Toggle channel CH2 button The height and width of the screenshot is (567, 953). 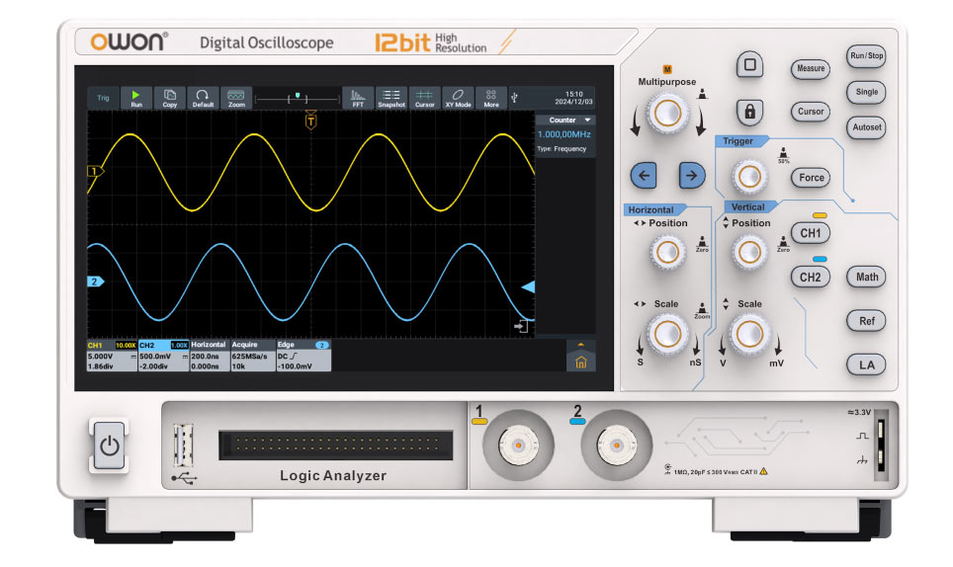[811, 278]
